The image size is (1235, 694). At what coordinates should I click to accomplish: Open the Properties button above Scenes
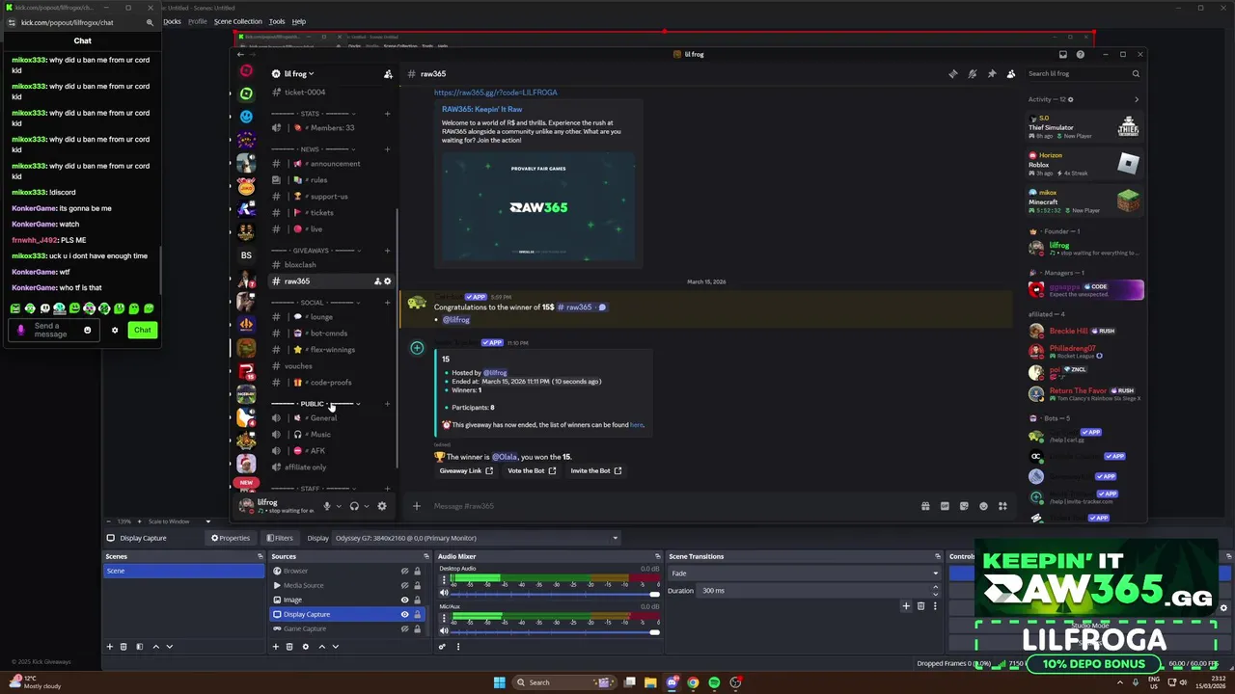tap(231, 538)
